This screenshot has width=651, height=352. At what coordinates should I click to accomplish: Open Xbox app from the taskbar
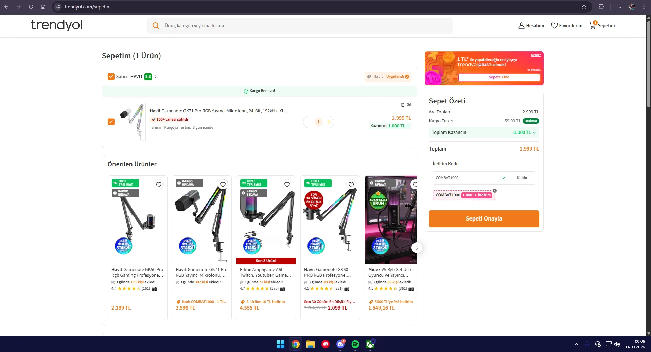click(370, 345)
